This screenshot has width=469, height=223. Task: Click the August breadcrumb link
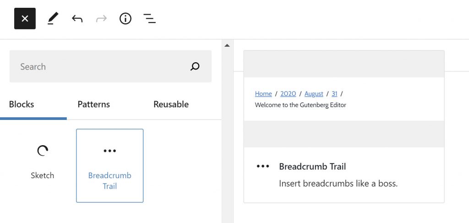314,94
